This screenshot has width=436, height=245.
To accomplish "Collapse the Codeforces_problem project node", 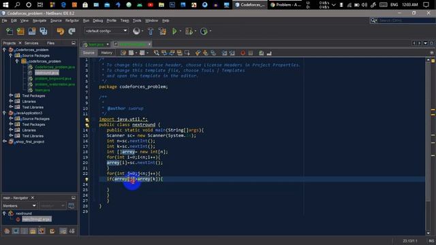I will coord(4,50).
